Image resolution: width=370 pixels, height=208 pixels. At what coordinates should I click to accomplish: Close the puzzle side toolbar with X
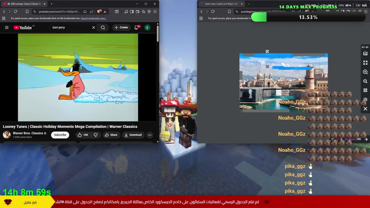365,109
